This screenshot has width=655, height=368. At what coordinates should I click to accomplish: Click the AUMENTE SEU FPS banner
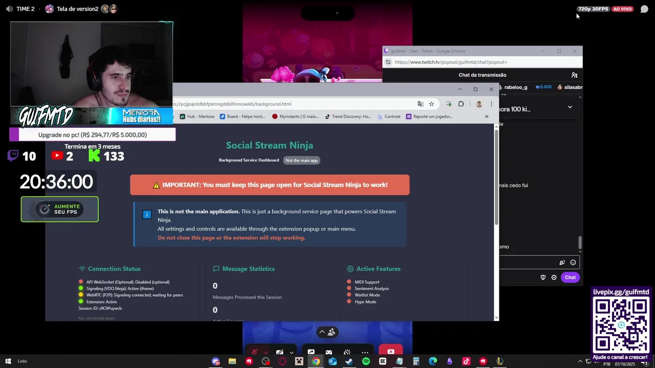click(59, 210)
